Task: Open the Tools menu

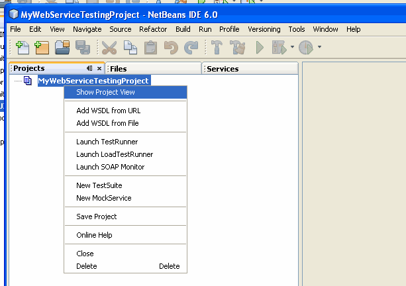Action: tap(297, 29)
